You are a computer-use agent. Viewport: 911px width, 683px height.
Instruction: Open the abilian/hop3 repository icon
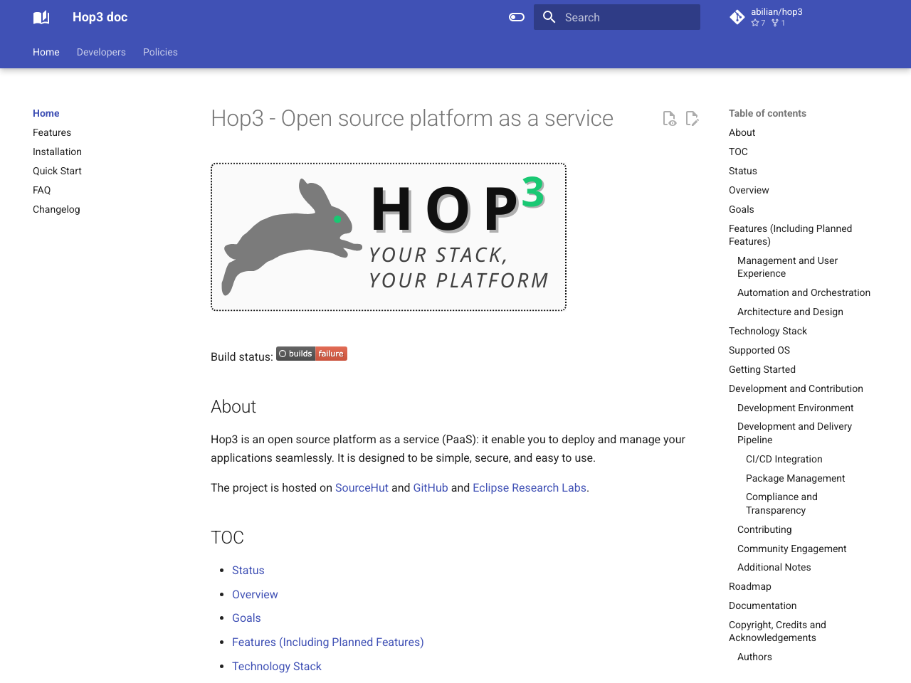(737, 16)
